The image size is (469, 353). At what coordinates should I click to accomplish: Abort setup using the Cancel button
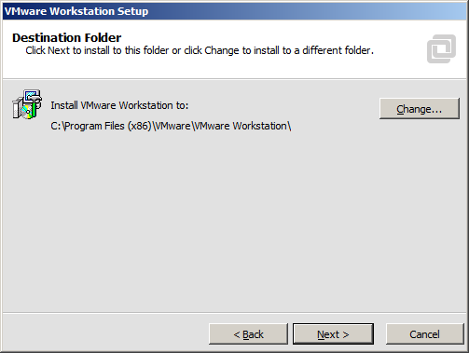[424, 334]
